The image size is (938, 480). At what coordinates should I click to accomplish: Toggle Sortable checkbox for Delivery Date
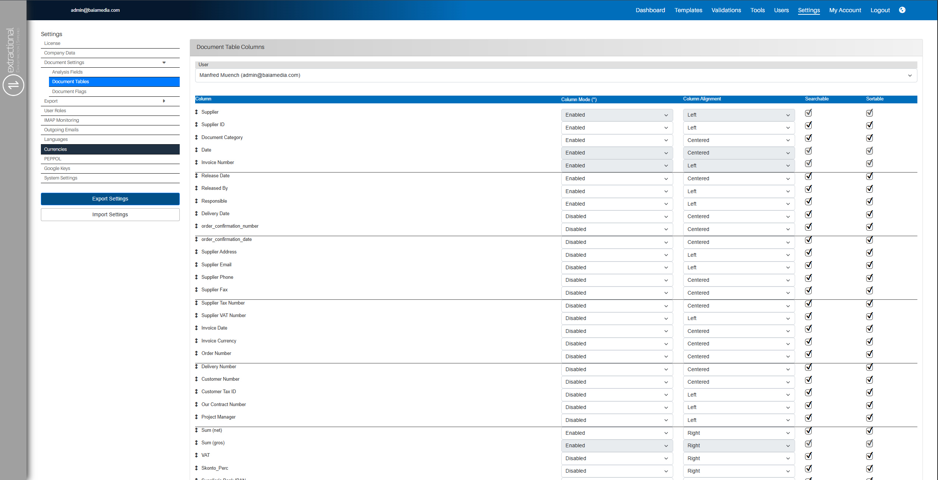[870, 214]
